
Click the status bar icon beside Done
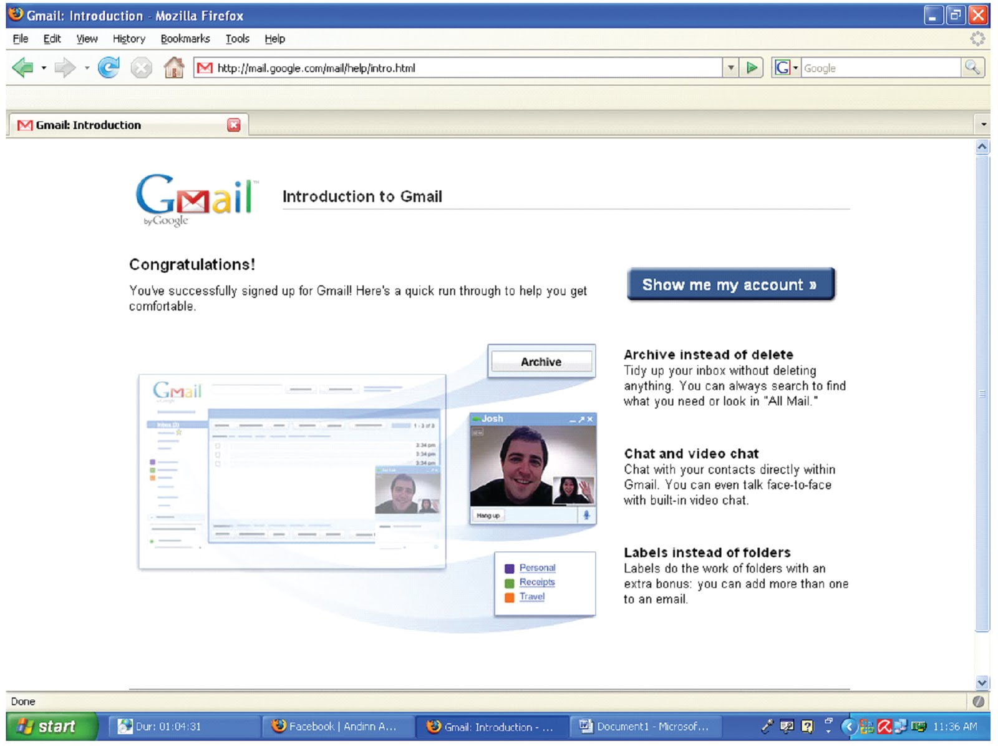(x=979, y=702)
